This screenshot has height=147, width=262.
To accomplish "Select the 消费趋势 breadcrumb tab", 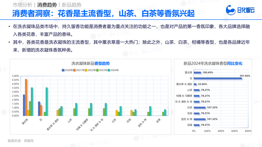I will (47, 5).
